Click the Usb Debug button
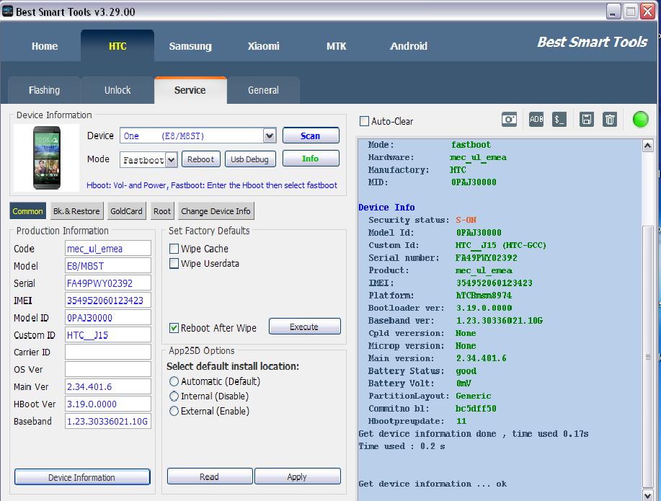This screenshot has width=661, height=501. [250, 159]
